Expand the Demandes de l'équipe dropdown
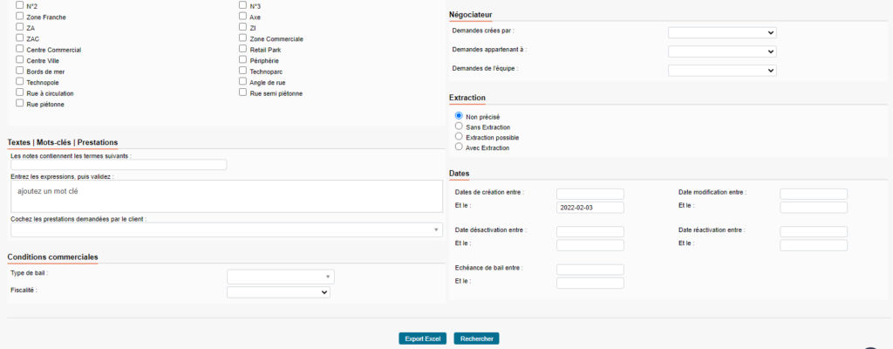The height and width of the screenshot is (349, 893). (721, 70)
